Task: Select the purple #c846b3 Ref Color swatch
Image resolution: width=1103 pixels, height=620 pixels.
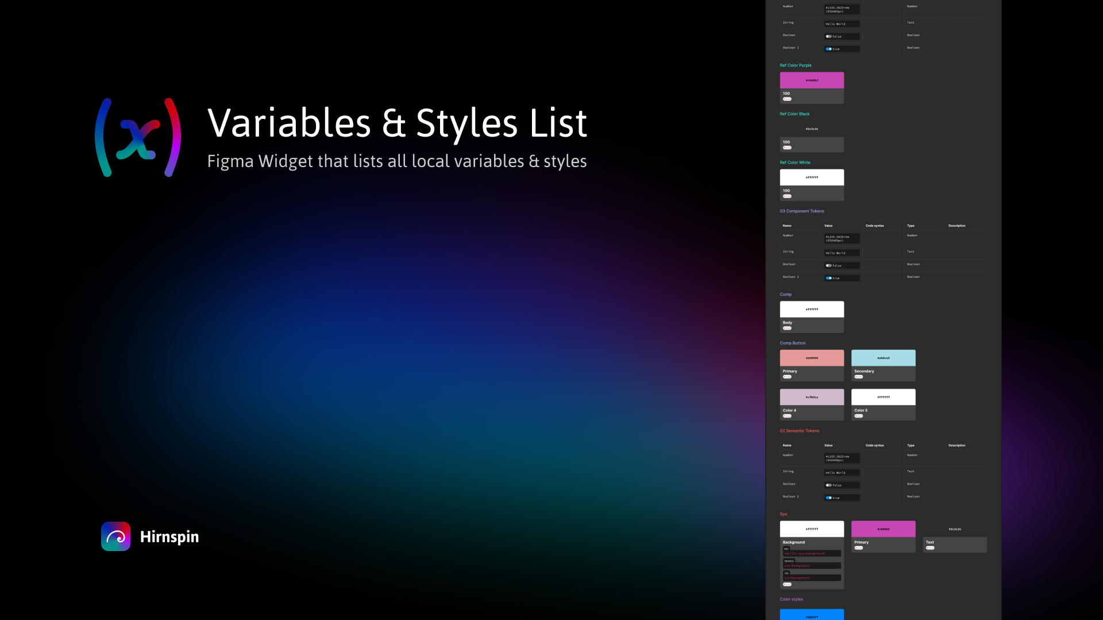Action: pyautogui.click(x=812, y=80)
